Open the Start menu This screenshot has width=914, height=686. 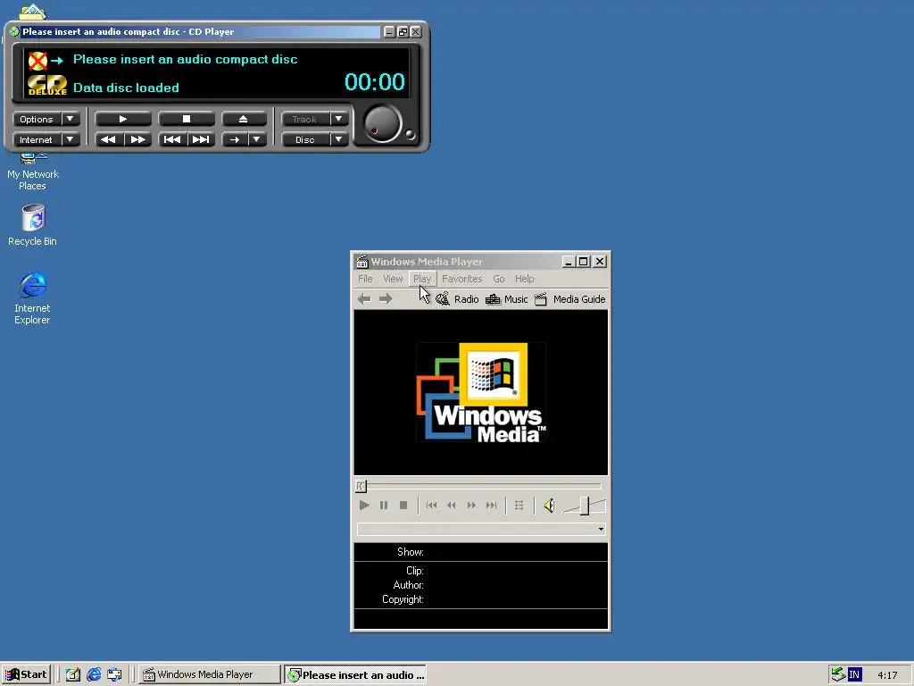[x=26, y=674]
